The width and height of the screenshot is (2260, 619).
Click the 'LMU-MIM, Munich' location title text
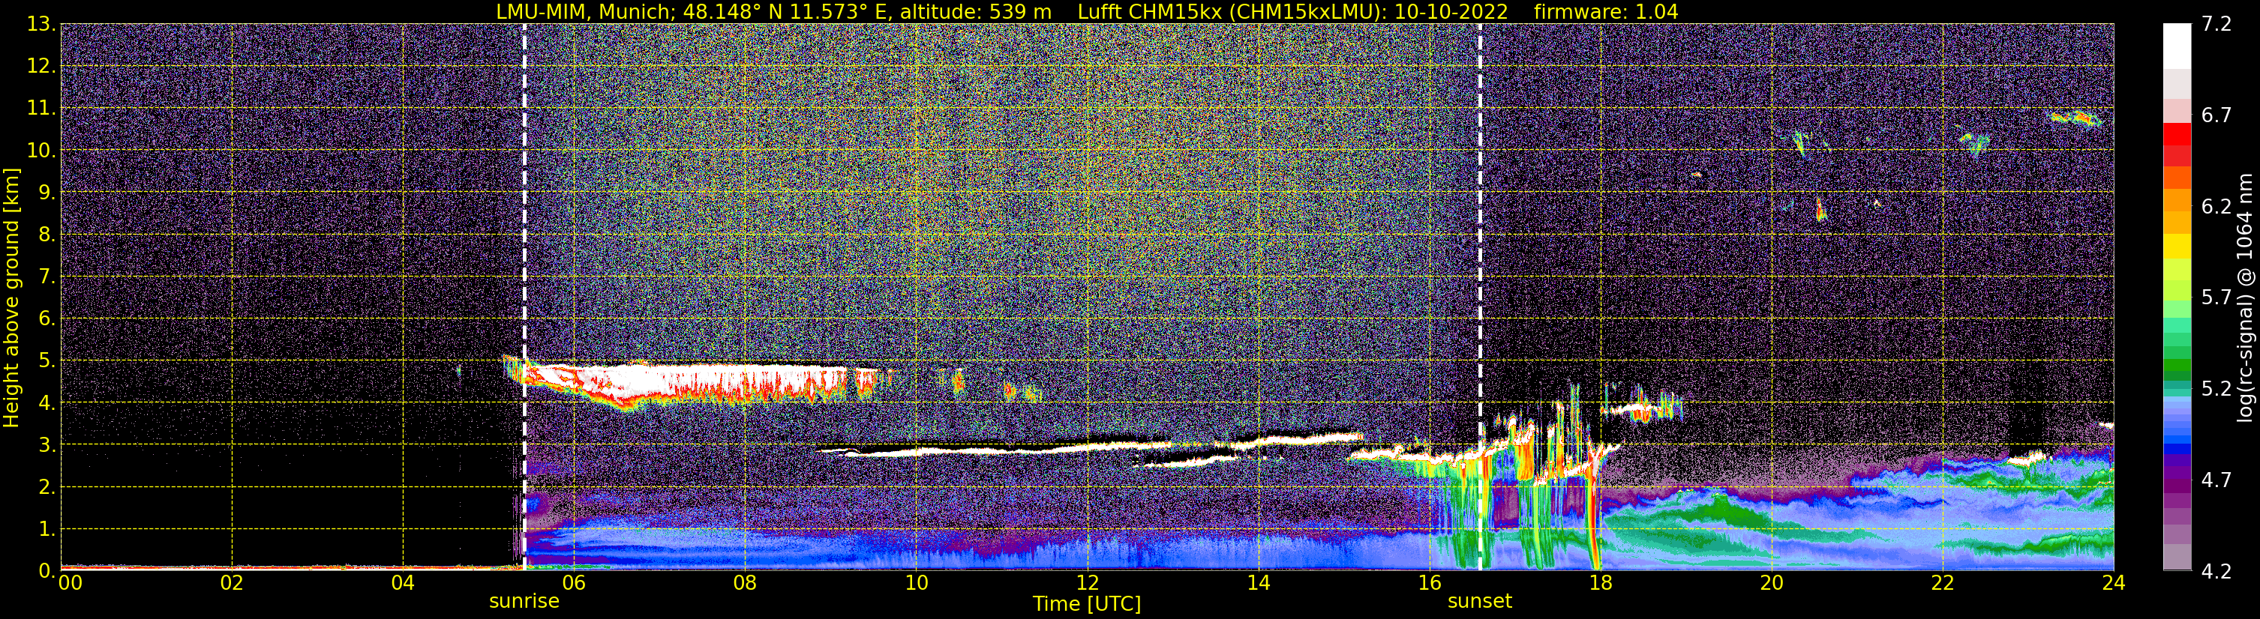(x=585, y=11)
